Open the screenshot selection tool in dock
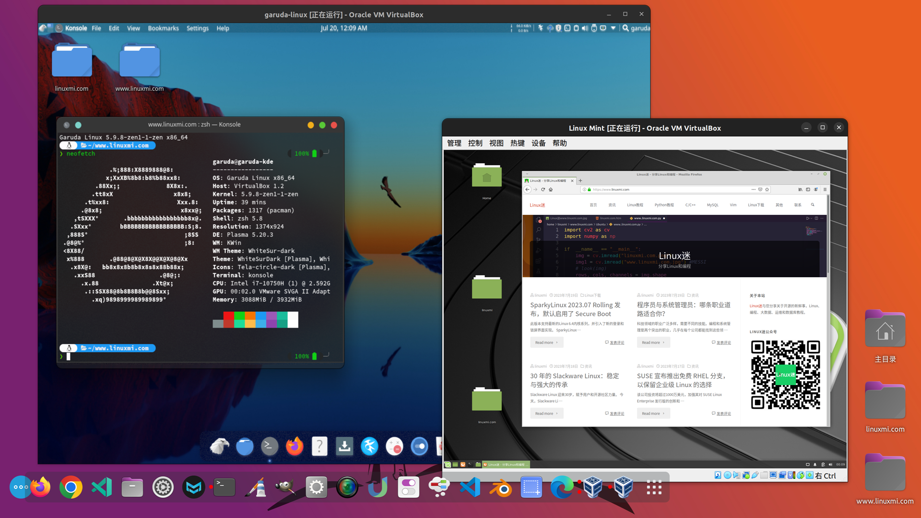This screenshot has width=921, height=518. (531, 488)
